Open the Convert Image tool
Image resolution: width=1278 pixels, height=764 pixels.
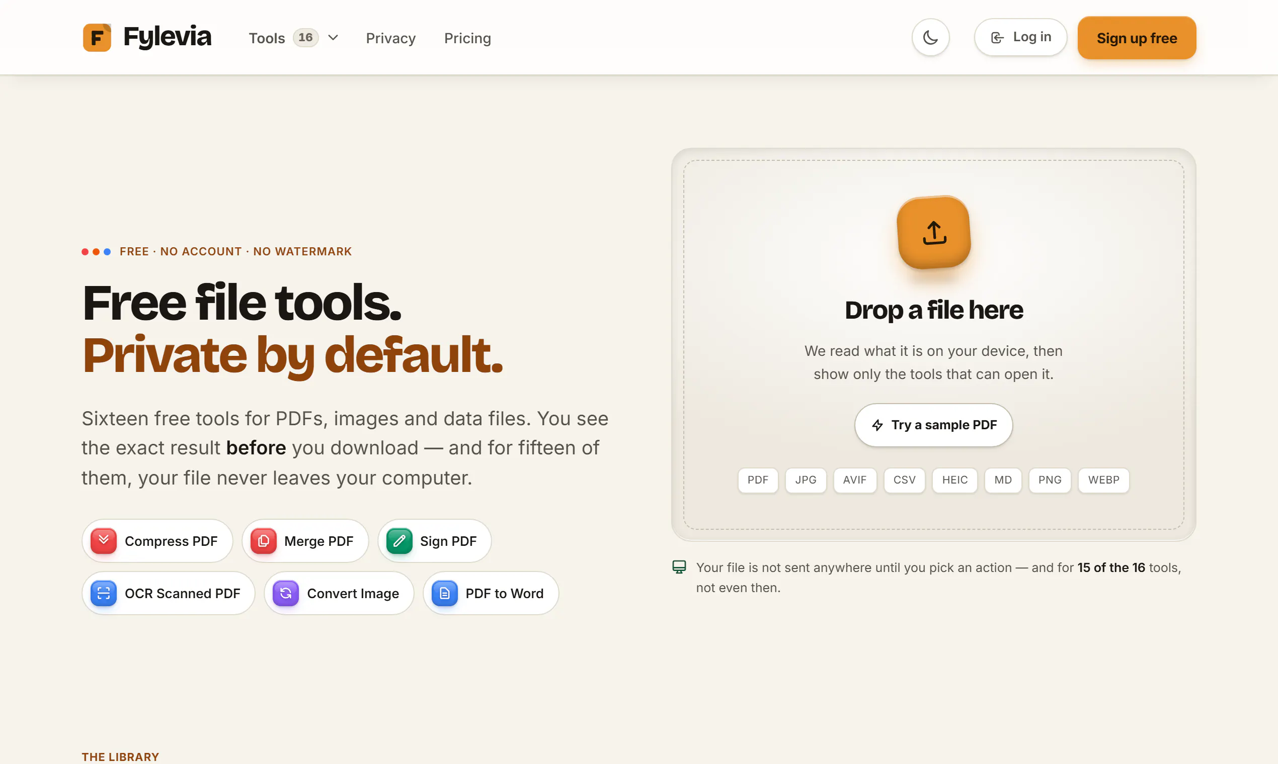pyautogui.click(x=339, y=593)
